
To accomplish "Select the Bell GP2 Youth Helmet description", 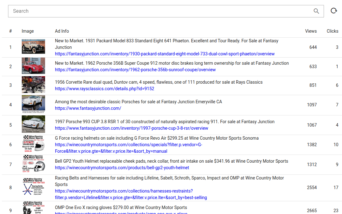I will pyautogui.click(x=171, y=161).
